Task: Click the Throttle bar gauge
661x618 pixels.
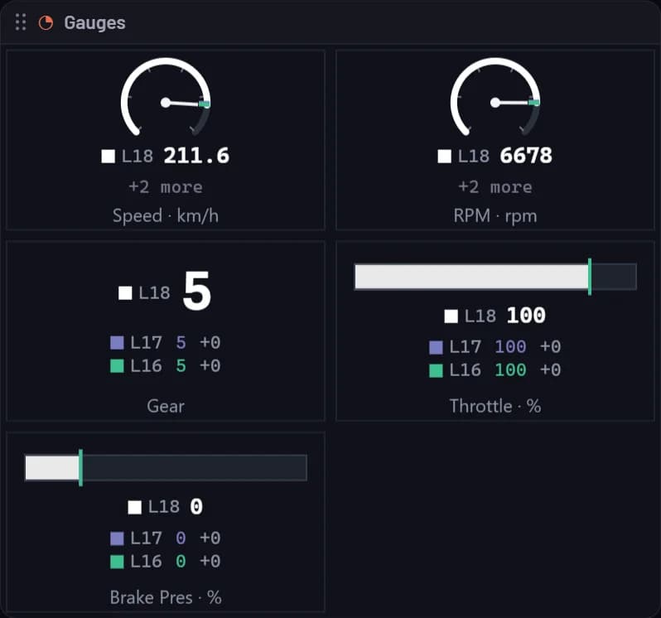Action: pyautogui.click(x=495, y=277)
